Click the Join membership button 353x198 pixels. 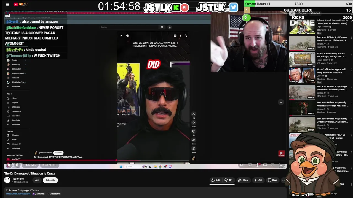point(37,180)
